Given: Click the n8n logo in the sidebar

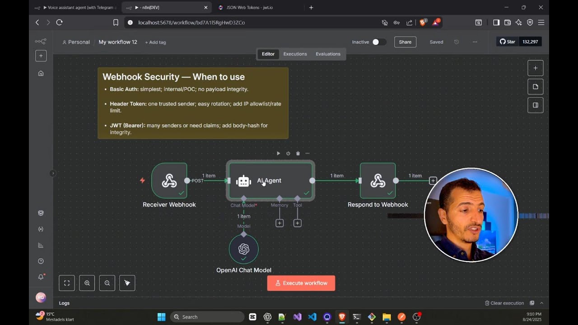Looking at the screenshot, I should coord(41,42).
